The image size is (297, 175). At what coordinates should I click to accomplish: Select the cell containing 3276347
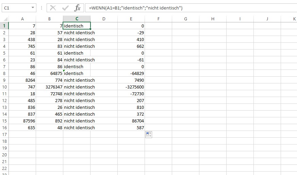point(50,87)
